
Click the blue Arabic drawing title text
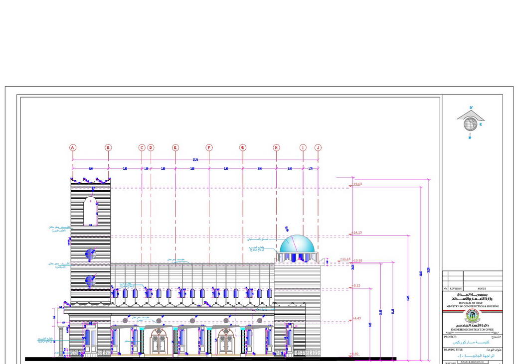(x=476, y=356)
